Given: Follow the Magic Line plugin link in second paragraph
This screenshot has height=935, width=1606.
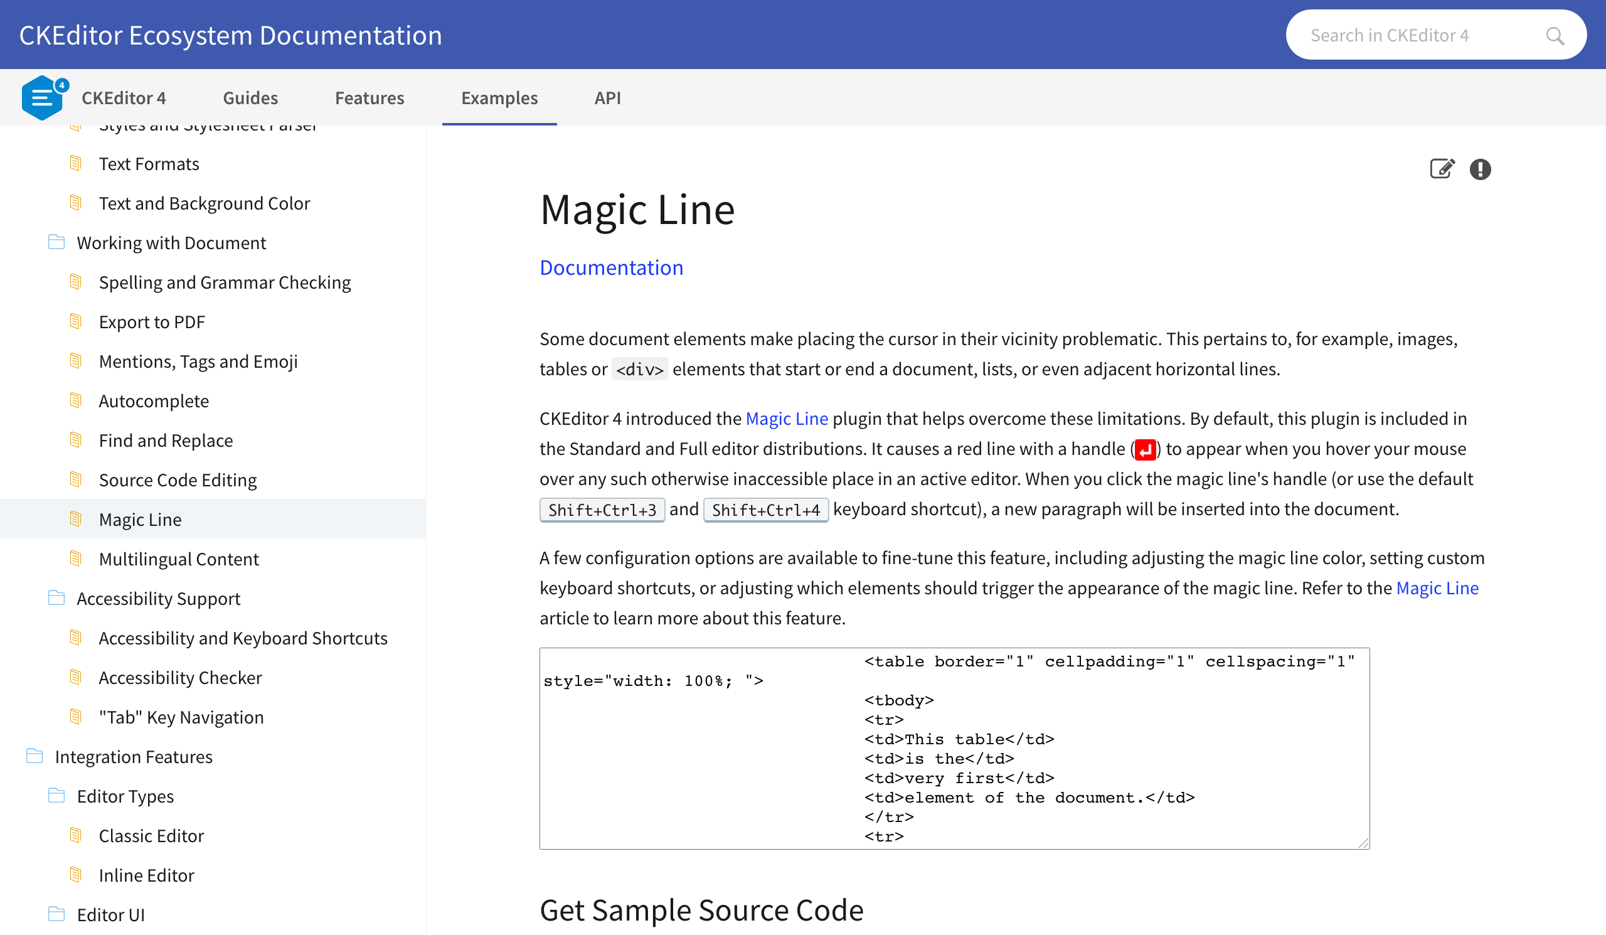Looking at the screenshot, I should click(x=787, y=419).
